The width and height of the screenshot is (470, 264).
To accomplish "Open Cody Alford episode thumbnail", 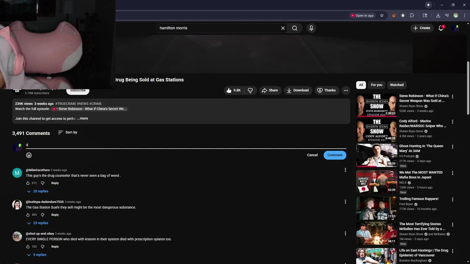I will [376, 130].
